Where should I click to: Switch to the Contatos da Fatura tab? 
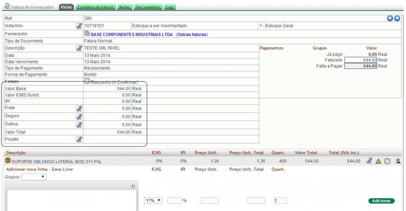(x=95, y=8)
